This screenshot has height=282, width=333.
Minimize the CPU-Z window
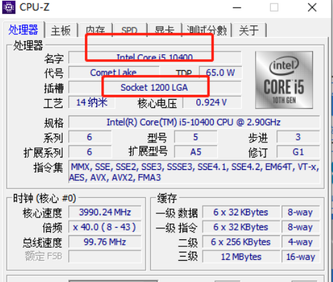[236, 8]
